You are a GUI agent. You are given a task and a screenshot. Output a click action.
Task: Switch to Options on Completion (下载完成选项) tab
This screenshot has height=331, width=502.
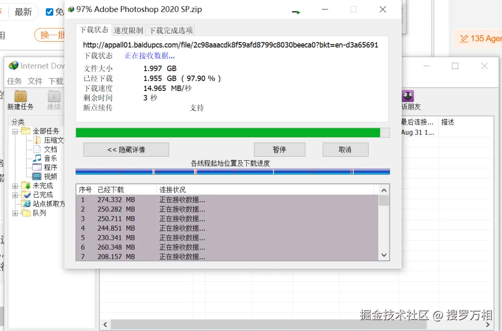171,30
